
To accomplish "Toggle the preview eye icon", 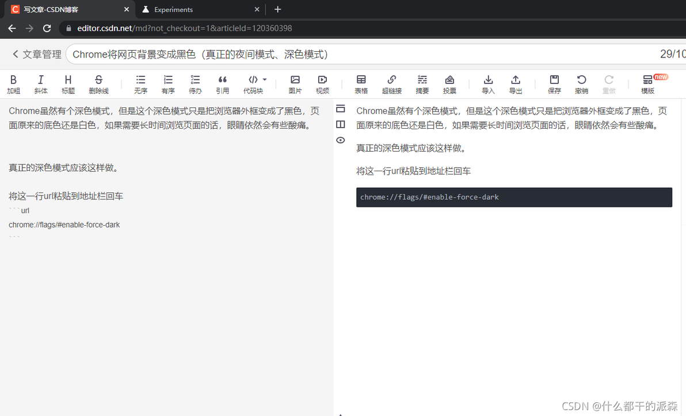I will click(340, 140).
